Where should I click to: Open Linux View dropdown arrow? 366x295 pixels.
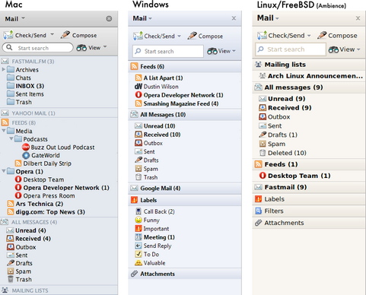point(358,49)
